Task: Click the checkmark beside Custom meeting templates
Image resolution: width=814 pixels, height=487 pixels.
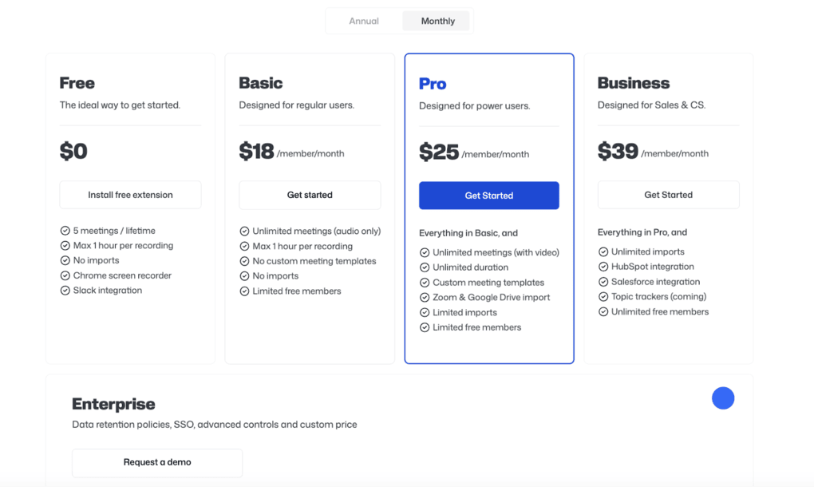Action: (424, 281)
